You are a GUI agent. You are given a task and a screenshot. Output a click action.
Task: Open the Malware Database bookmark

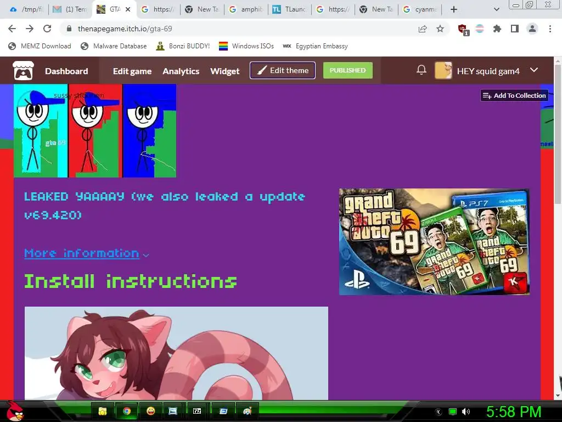[x=114, y=46]
